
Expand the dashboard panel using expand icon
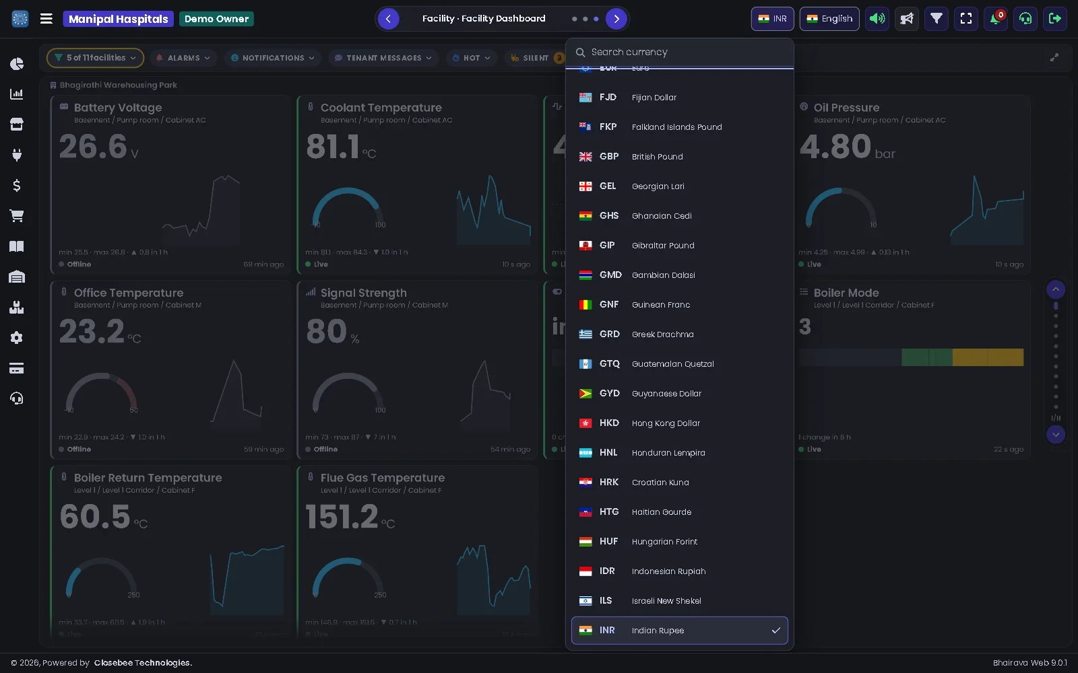click(1054, 58)
